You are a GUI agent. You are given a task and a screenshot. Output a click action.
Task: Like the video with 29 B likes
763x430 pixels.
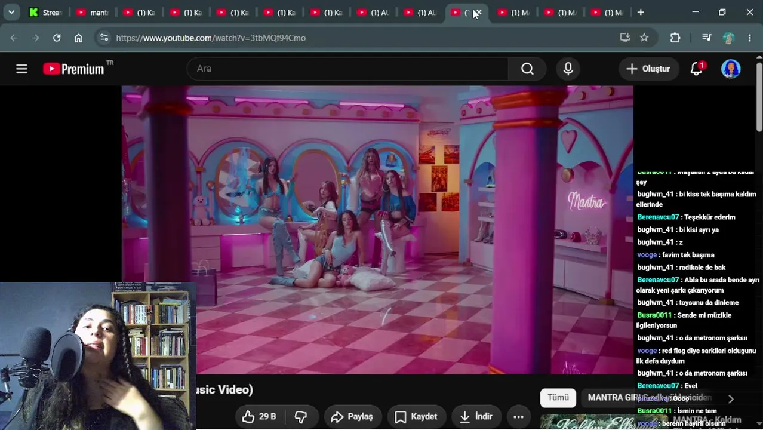click(259, 416)
